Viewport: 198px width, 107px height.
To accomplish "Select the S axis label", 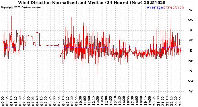I will coord(191,30).
